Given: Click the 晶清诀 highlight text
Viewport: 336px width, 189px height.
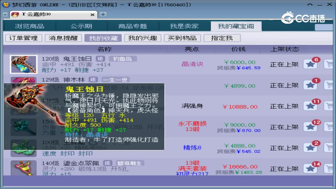Looking at the screenshot, I should tap(192, 64).
